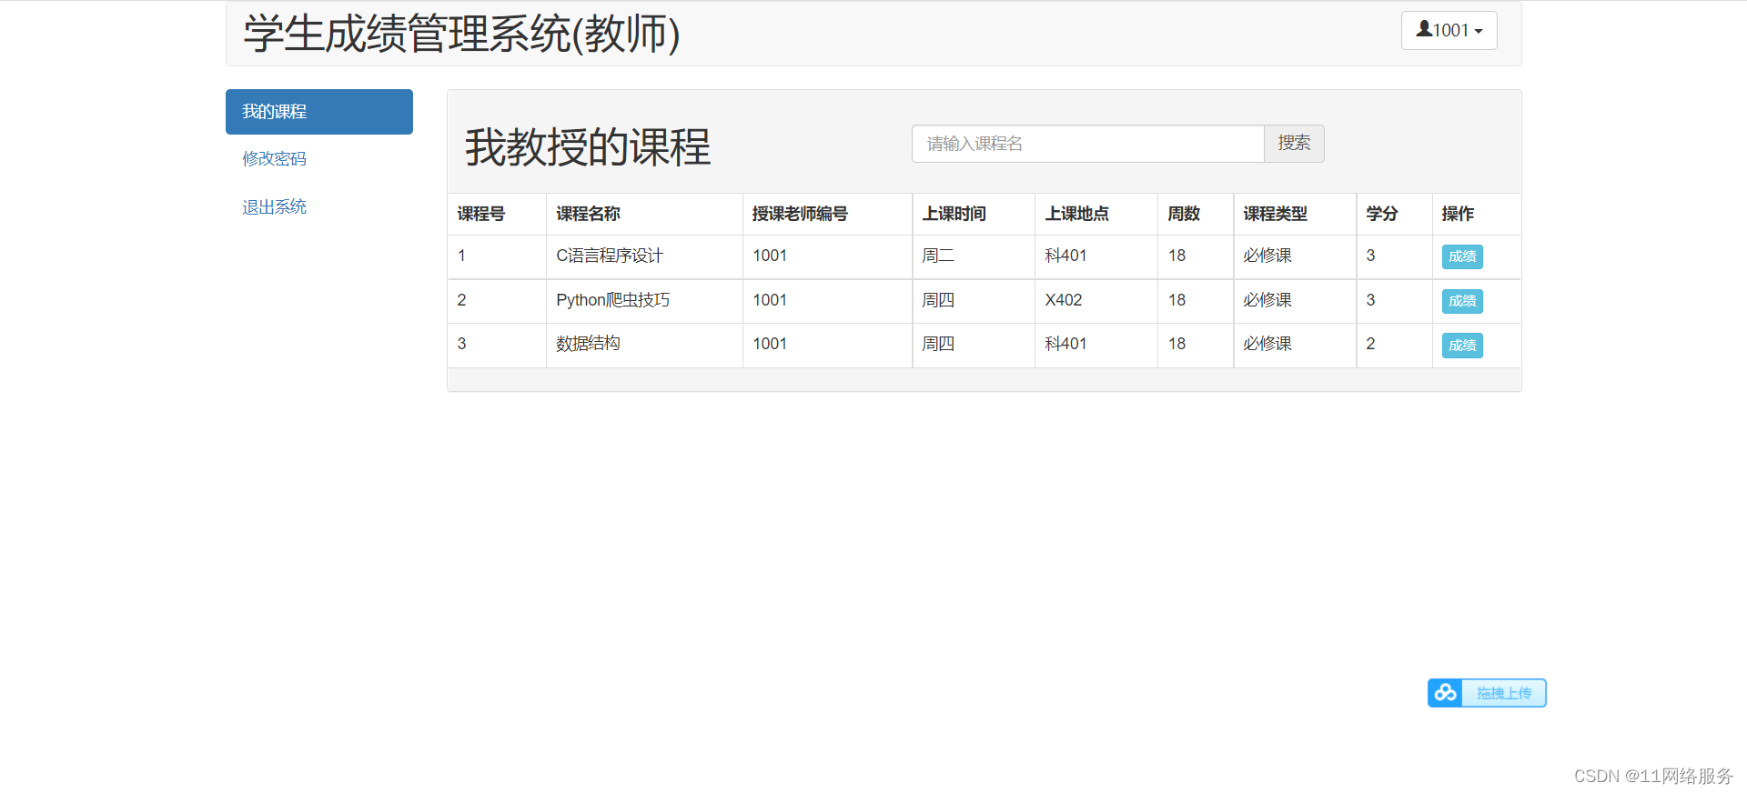The width and height of the screenshot is (1747, 793).
Task: Select the C语言程序设计 course name cell
Action: (x=644, y=256)
